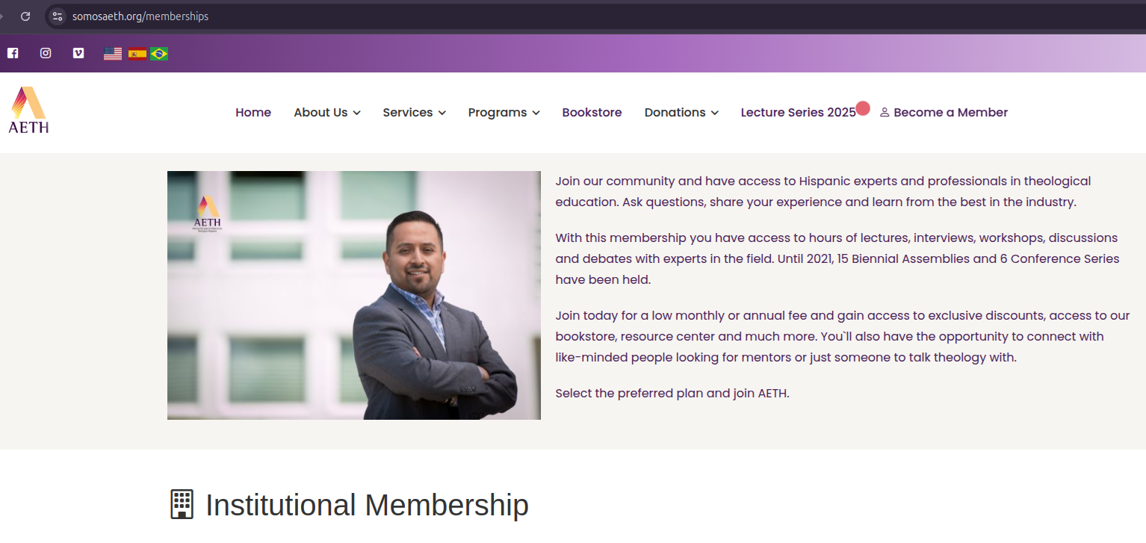Click the Become a Member link
The image size is (1146, 543).
click(950, 112)
